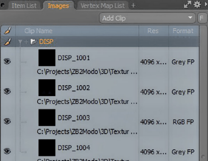The image size is (208, 161).
Task: Click file path under DISP_1001
Action: click(87, 72)
